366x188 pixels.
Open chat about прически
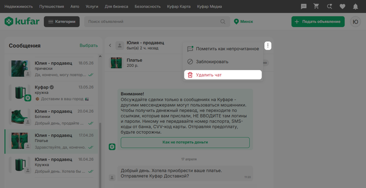(51, 69)
